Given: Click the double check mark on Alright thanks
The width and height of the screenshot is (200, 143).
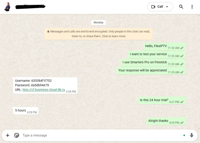Looking at the screenshot, I should (x=182, y=123).
